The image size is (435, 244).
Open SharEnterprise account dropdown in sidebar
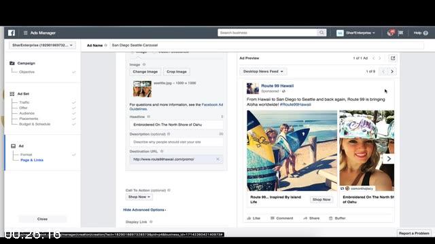click(x=42, y=45)
